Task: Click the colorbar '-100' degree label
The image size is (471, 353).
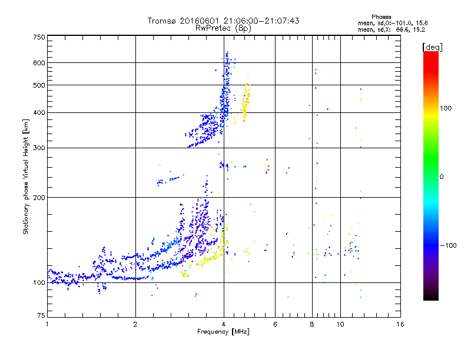Action: point(448,245)
